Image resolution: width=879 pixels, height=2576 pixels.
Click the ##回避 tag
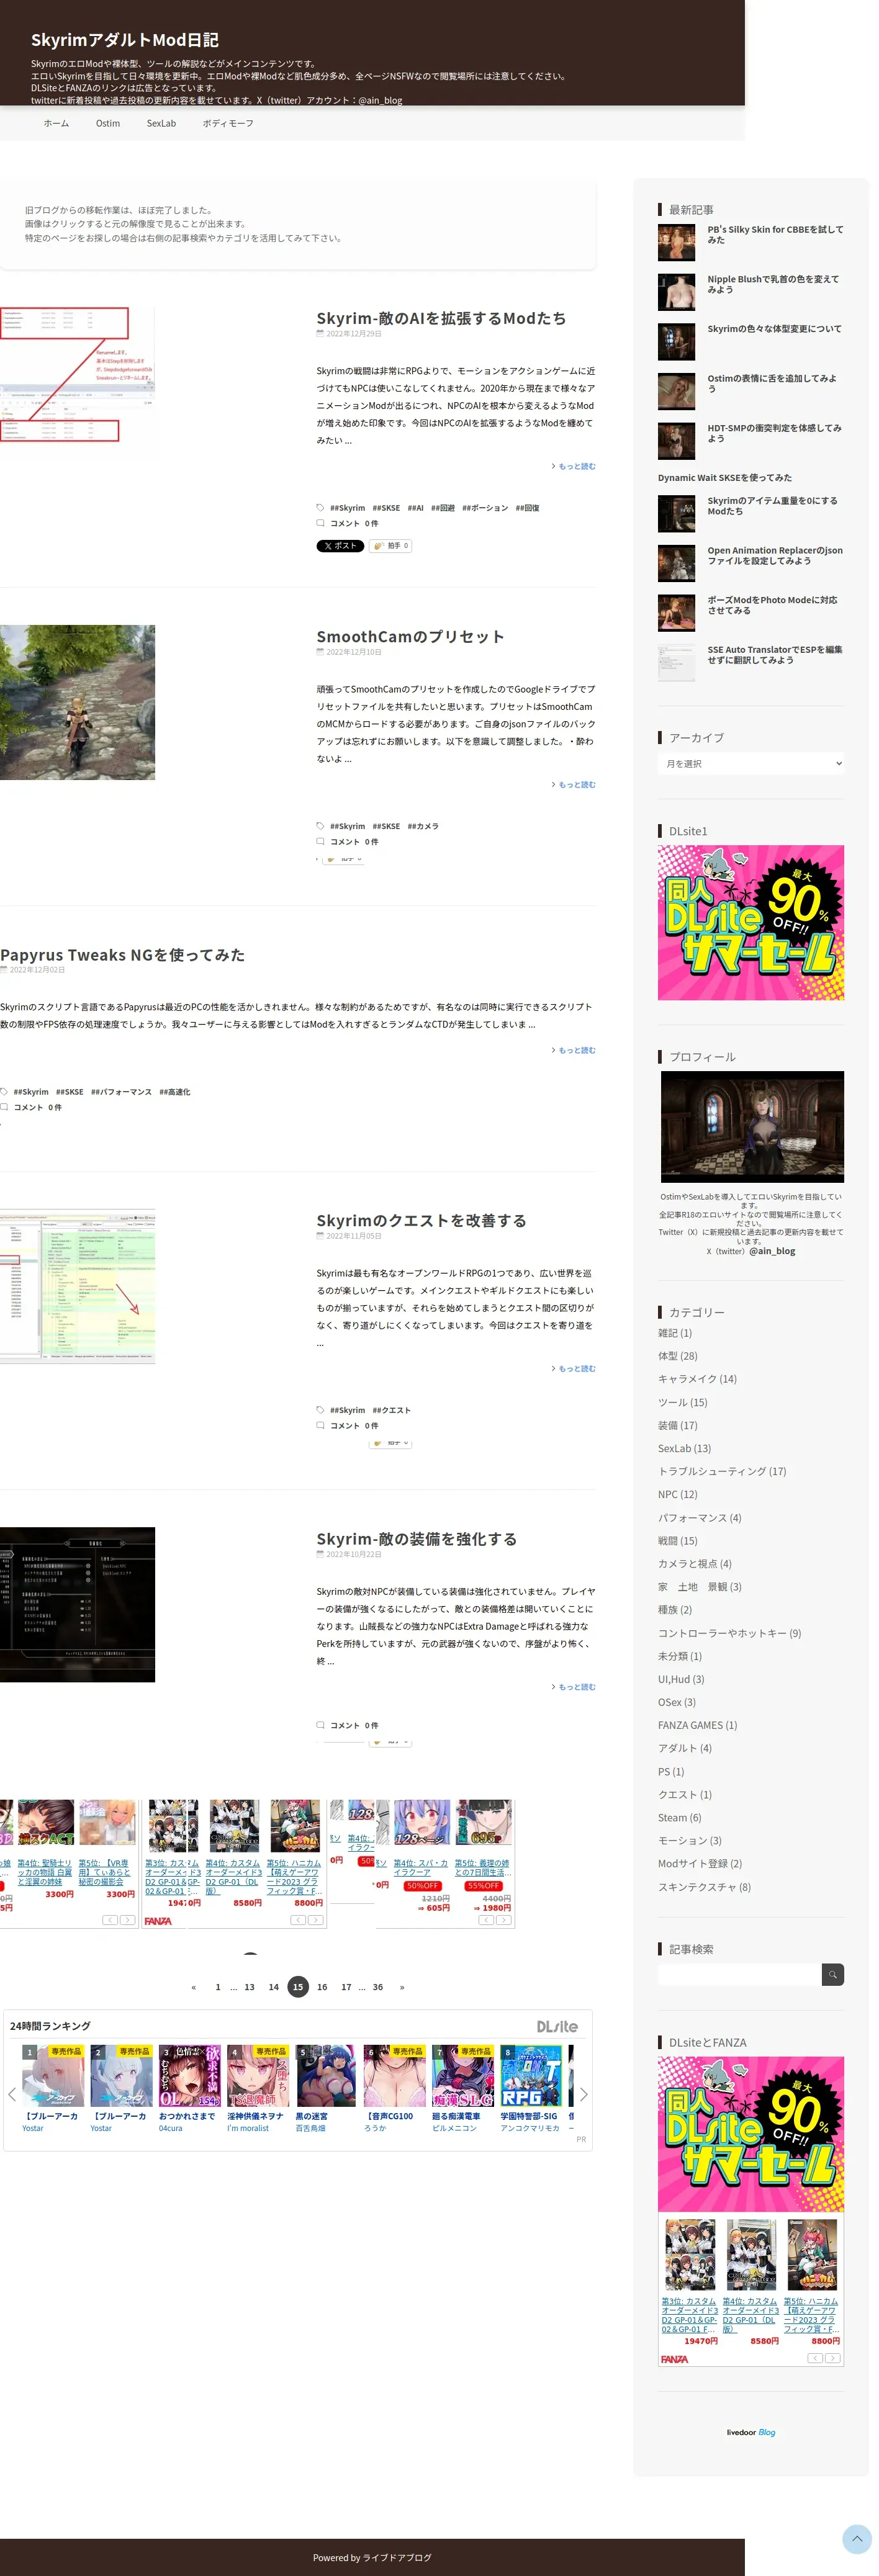pyautogui.click(x=443, y=508)
